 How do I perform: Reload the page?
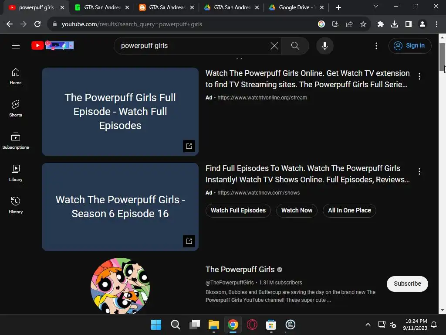click(37, 24)
